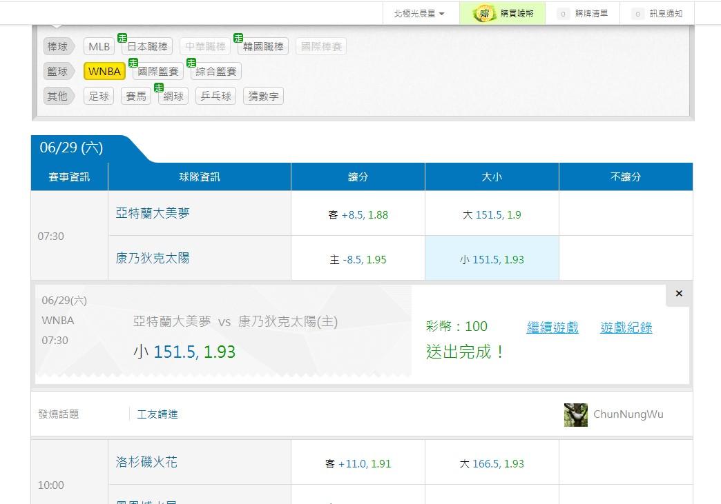Click the 彩幣：100 amount text

pos(456,326)
